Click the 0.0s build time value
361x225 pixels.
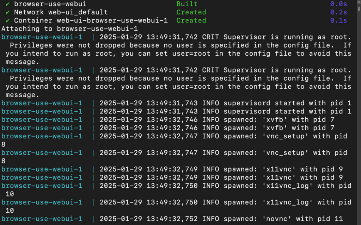[338, 4]
